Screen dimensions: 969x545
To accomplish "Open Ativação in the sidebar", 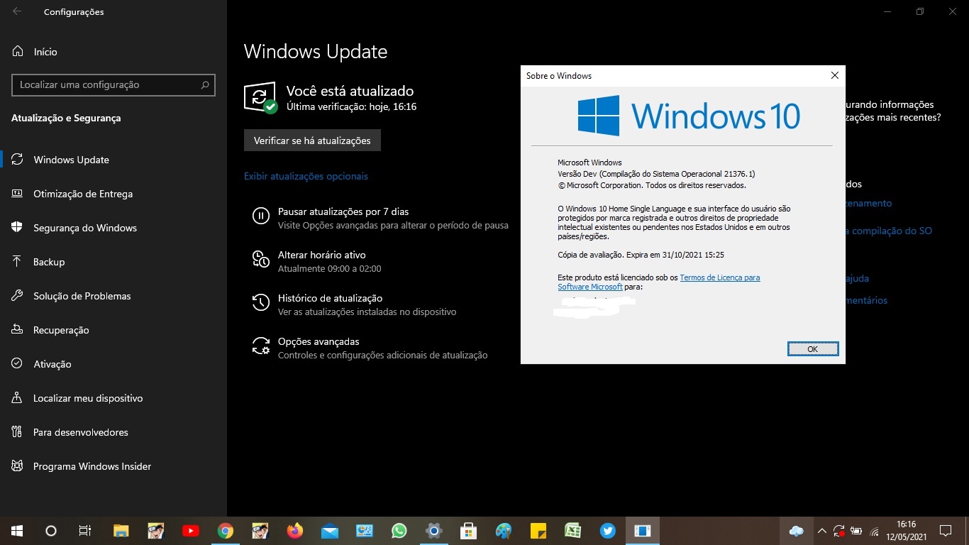I will pyautogui.click(x=113, y=364).
